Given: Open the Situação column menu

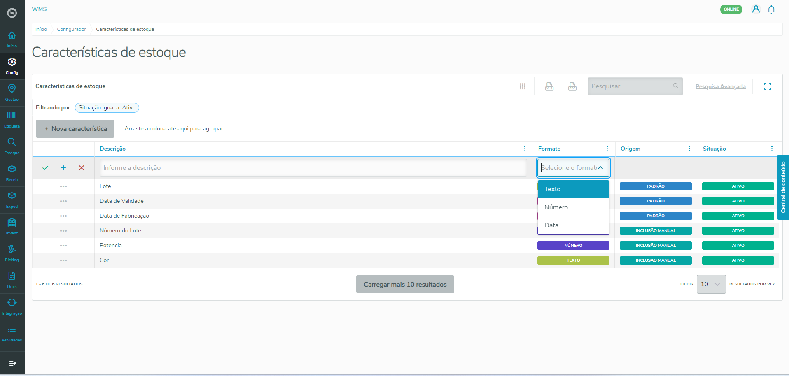Looking at the screenshot, I should (x=772, y=149).
